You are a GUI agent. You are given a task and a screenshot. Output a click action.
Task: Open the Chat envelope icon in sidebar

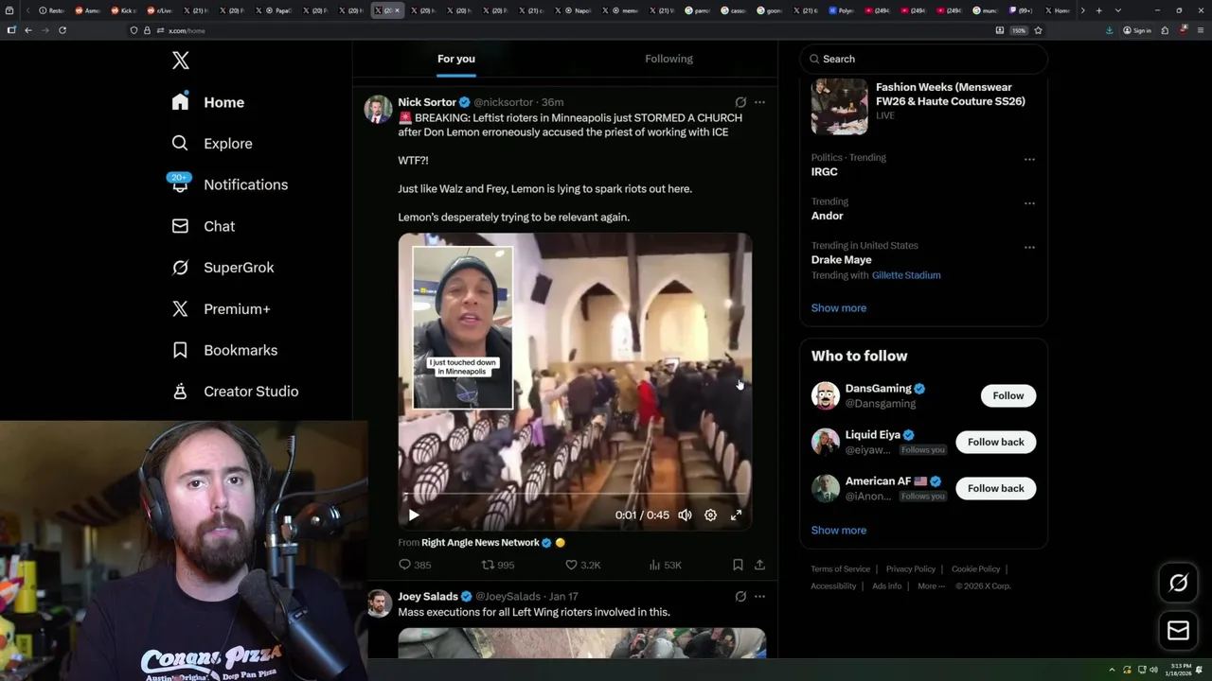tap(180, 226)
